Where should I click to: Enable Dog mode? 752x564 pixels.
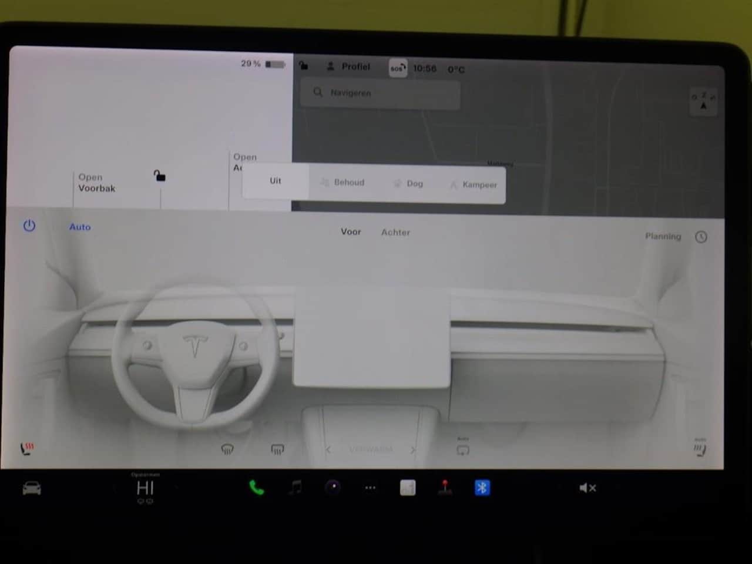pos(408,184)
